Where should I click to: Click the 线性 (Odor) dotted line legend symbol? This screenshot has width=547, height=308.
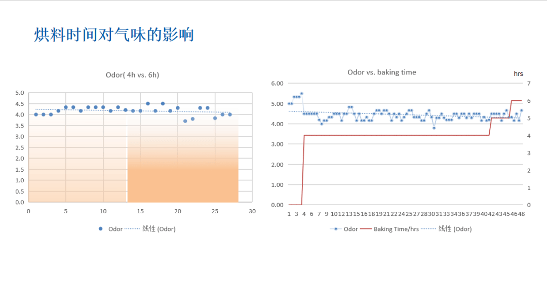[132, 229]
